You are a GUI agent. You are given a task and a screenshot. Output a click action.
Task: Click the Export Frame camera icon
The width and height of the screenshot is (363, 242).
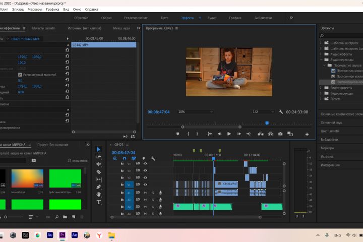(x=280, y=134)
